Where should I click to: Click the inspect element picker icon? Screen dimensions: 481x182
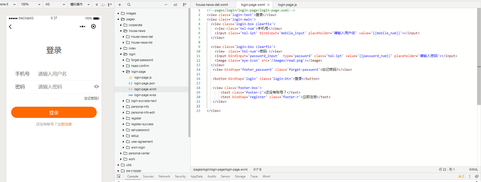coord(119,176)
